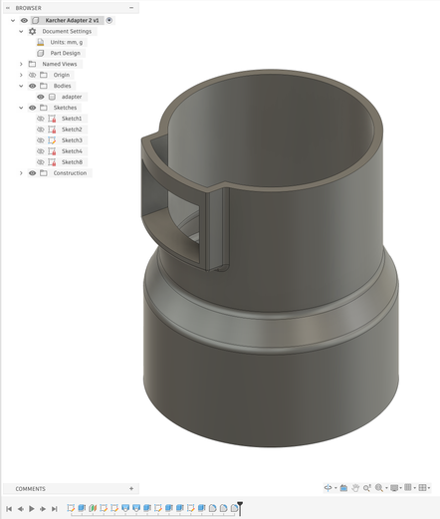This screenshot has width=440, height=519.
Task: Click the Browser panel collapse handle
Action: [8, 8]
